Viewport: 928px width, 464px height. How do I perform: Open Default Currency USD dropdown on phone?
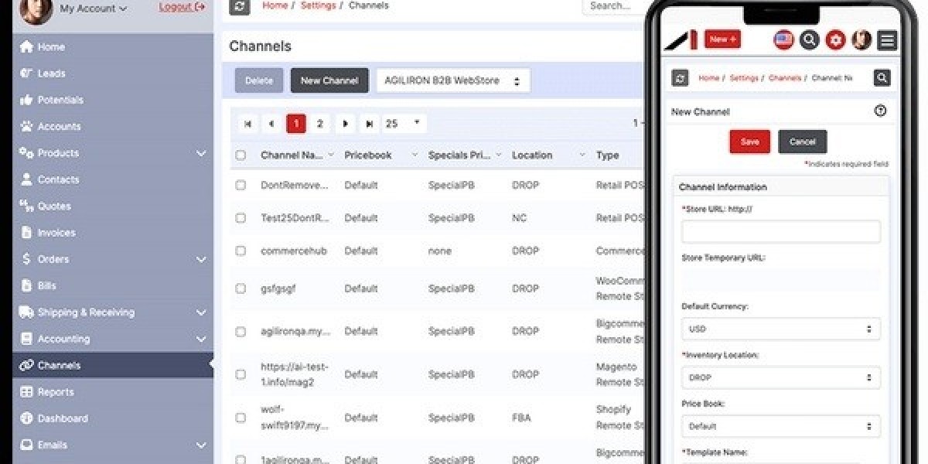[780, 329]
